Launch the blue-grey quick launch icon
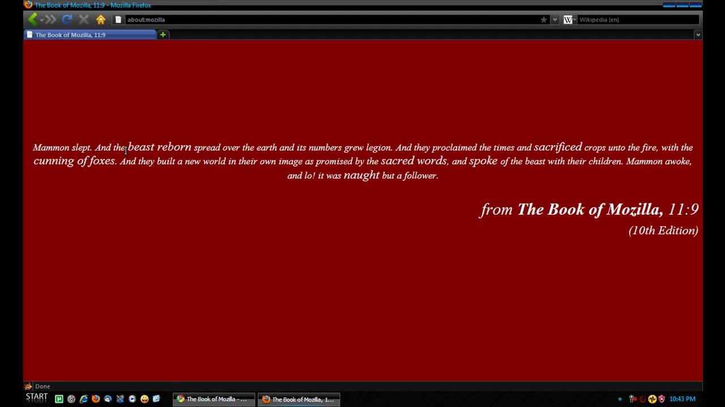Screen dimensions: 725x407 120,399
